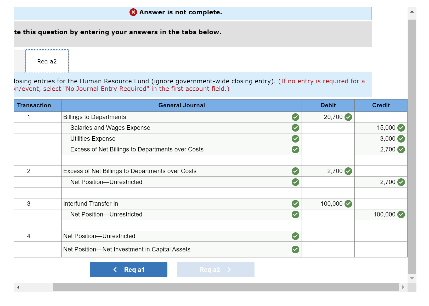429x306 pixels.
Task: Click the horizontal scrollbar left arrow
Action: click(18, 287)
